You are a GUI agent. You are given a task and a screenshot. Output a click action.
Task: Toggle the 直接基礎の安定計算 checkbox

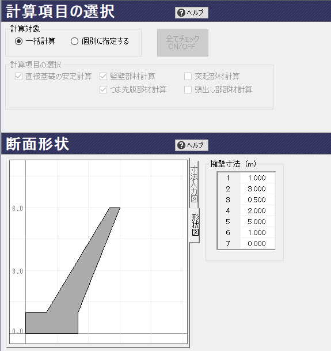click(x=18, y=76)
